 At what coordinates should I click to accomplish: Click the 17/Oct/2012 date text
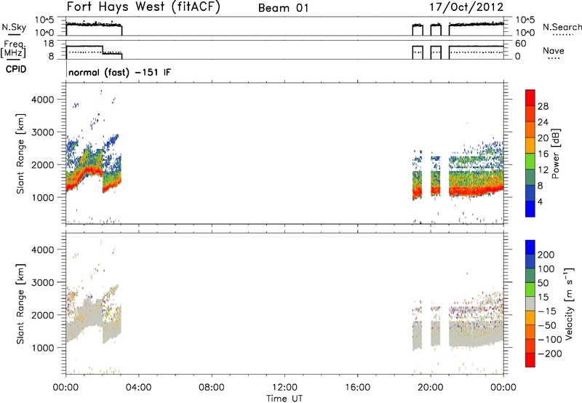466,7
